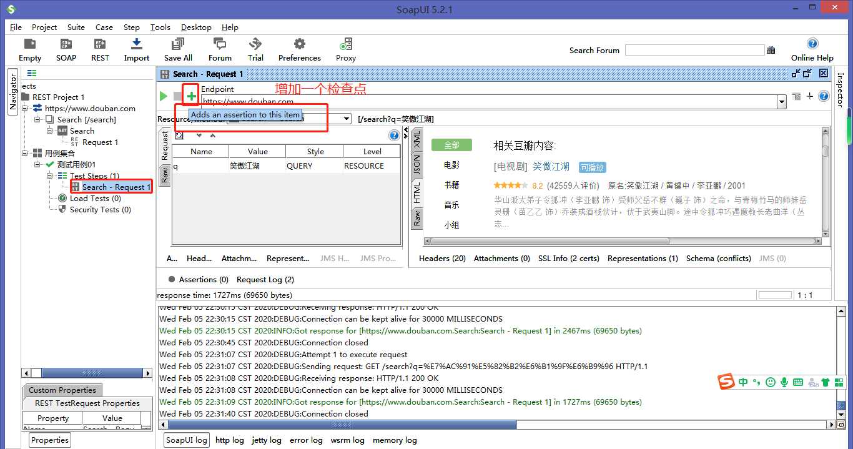Click the Sogou soft keyboard icon
The width and height of the screenshot is (853, 449).
click(798, 382)
